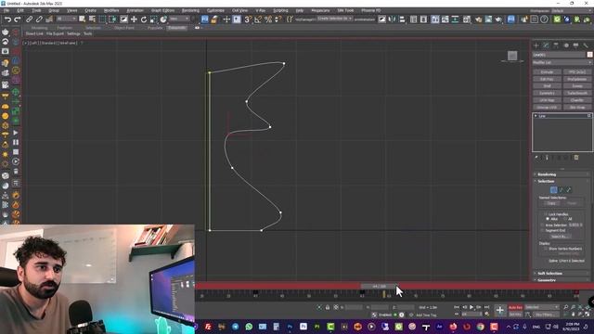Click the Mirror tool icon
The height and width of the screenshot is (334, 594).
[x=392, y=19]
